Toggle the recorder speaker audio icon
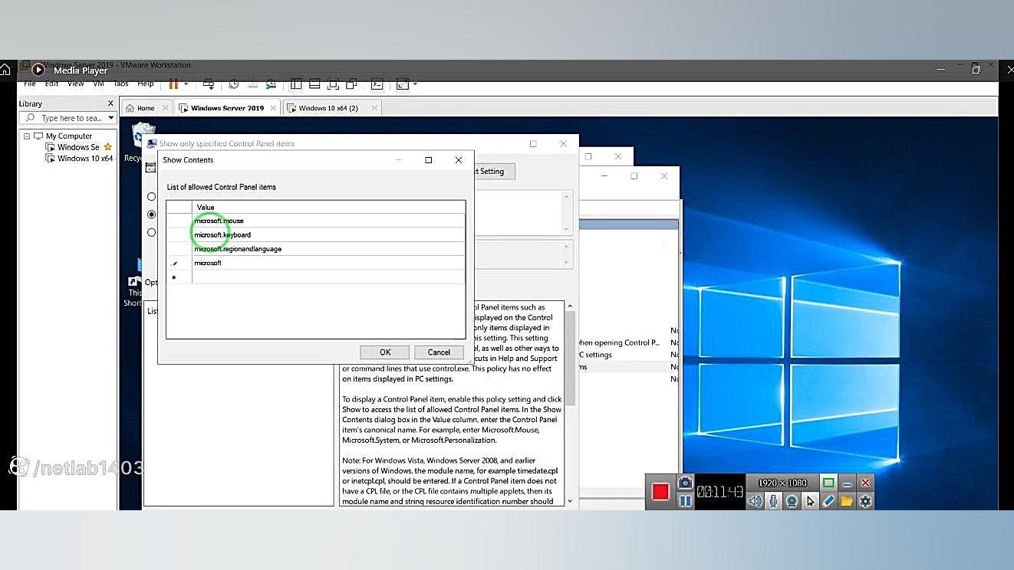This screenshot has width=1014, height=570. click(755, 501)
